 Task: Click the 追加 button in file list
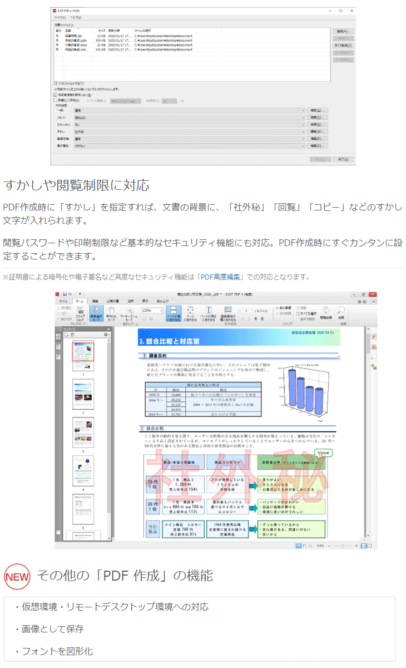pos(343,31)
